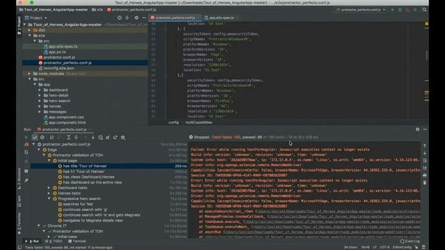This screenshot has height=250, width=445.
Task: Click the UTF-8 encoding in status bar
Action: [385, 247]
